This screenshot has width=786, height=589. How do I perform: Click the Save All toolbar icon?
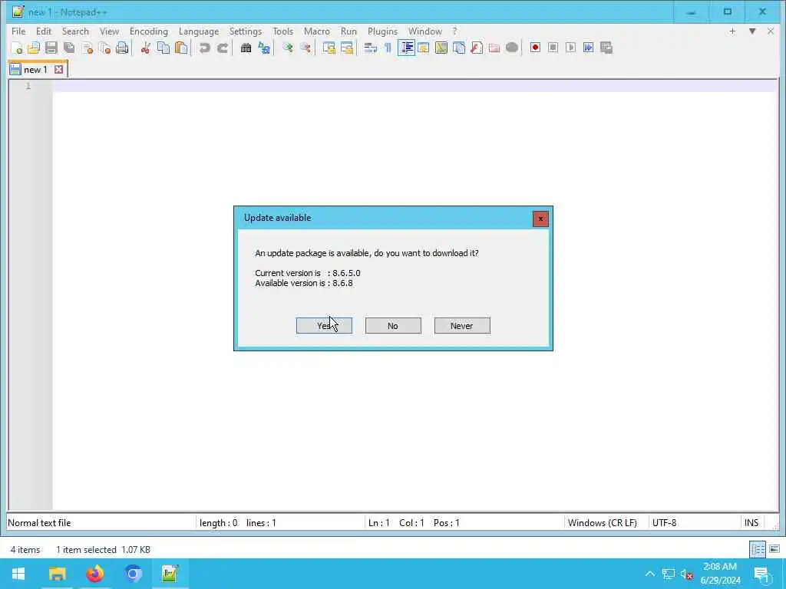tap(69, 48)
